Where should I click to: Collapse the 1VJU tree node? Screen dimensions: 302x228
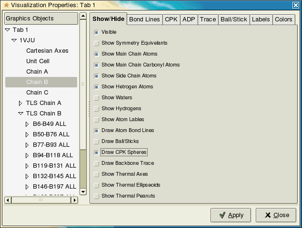(14, 40)
